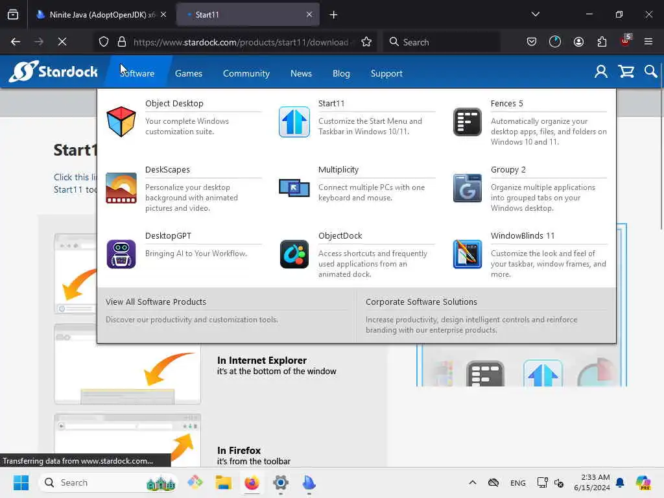Open the Windows Start menu

[21, 482]
